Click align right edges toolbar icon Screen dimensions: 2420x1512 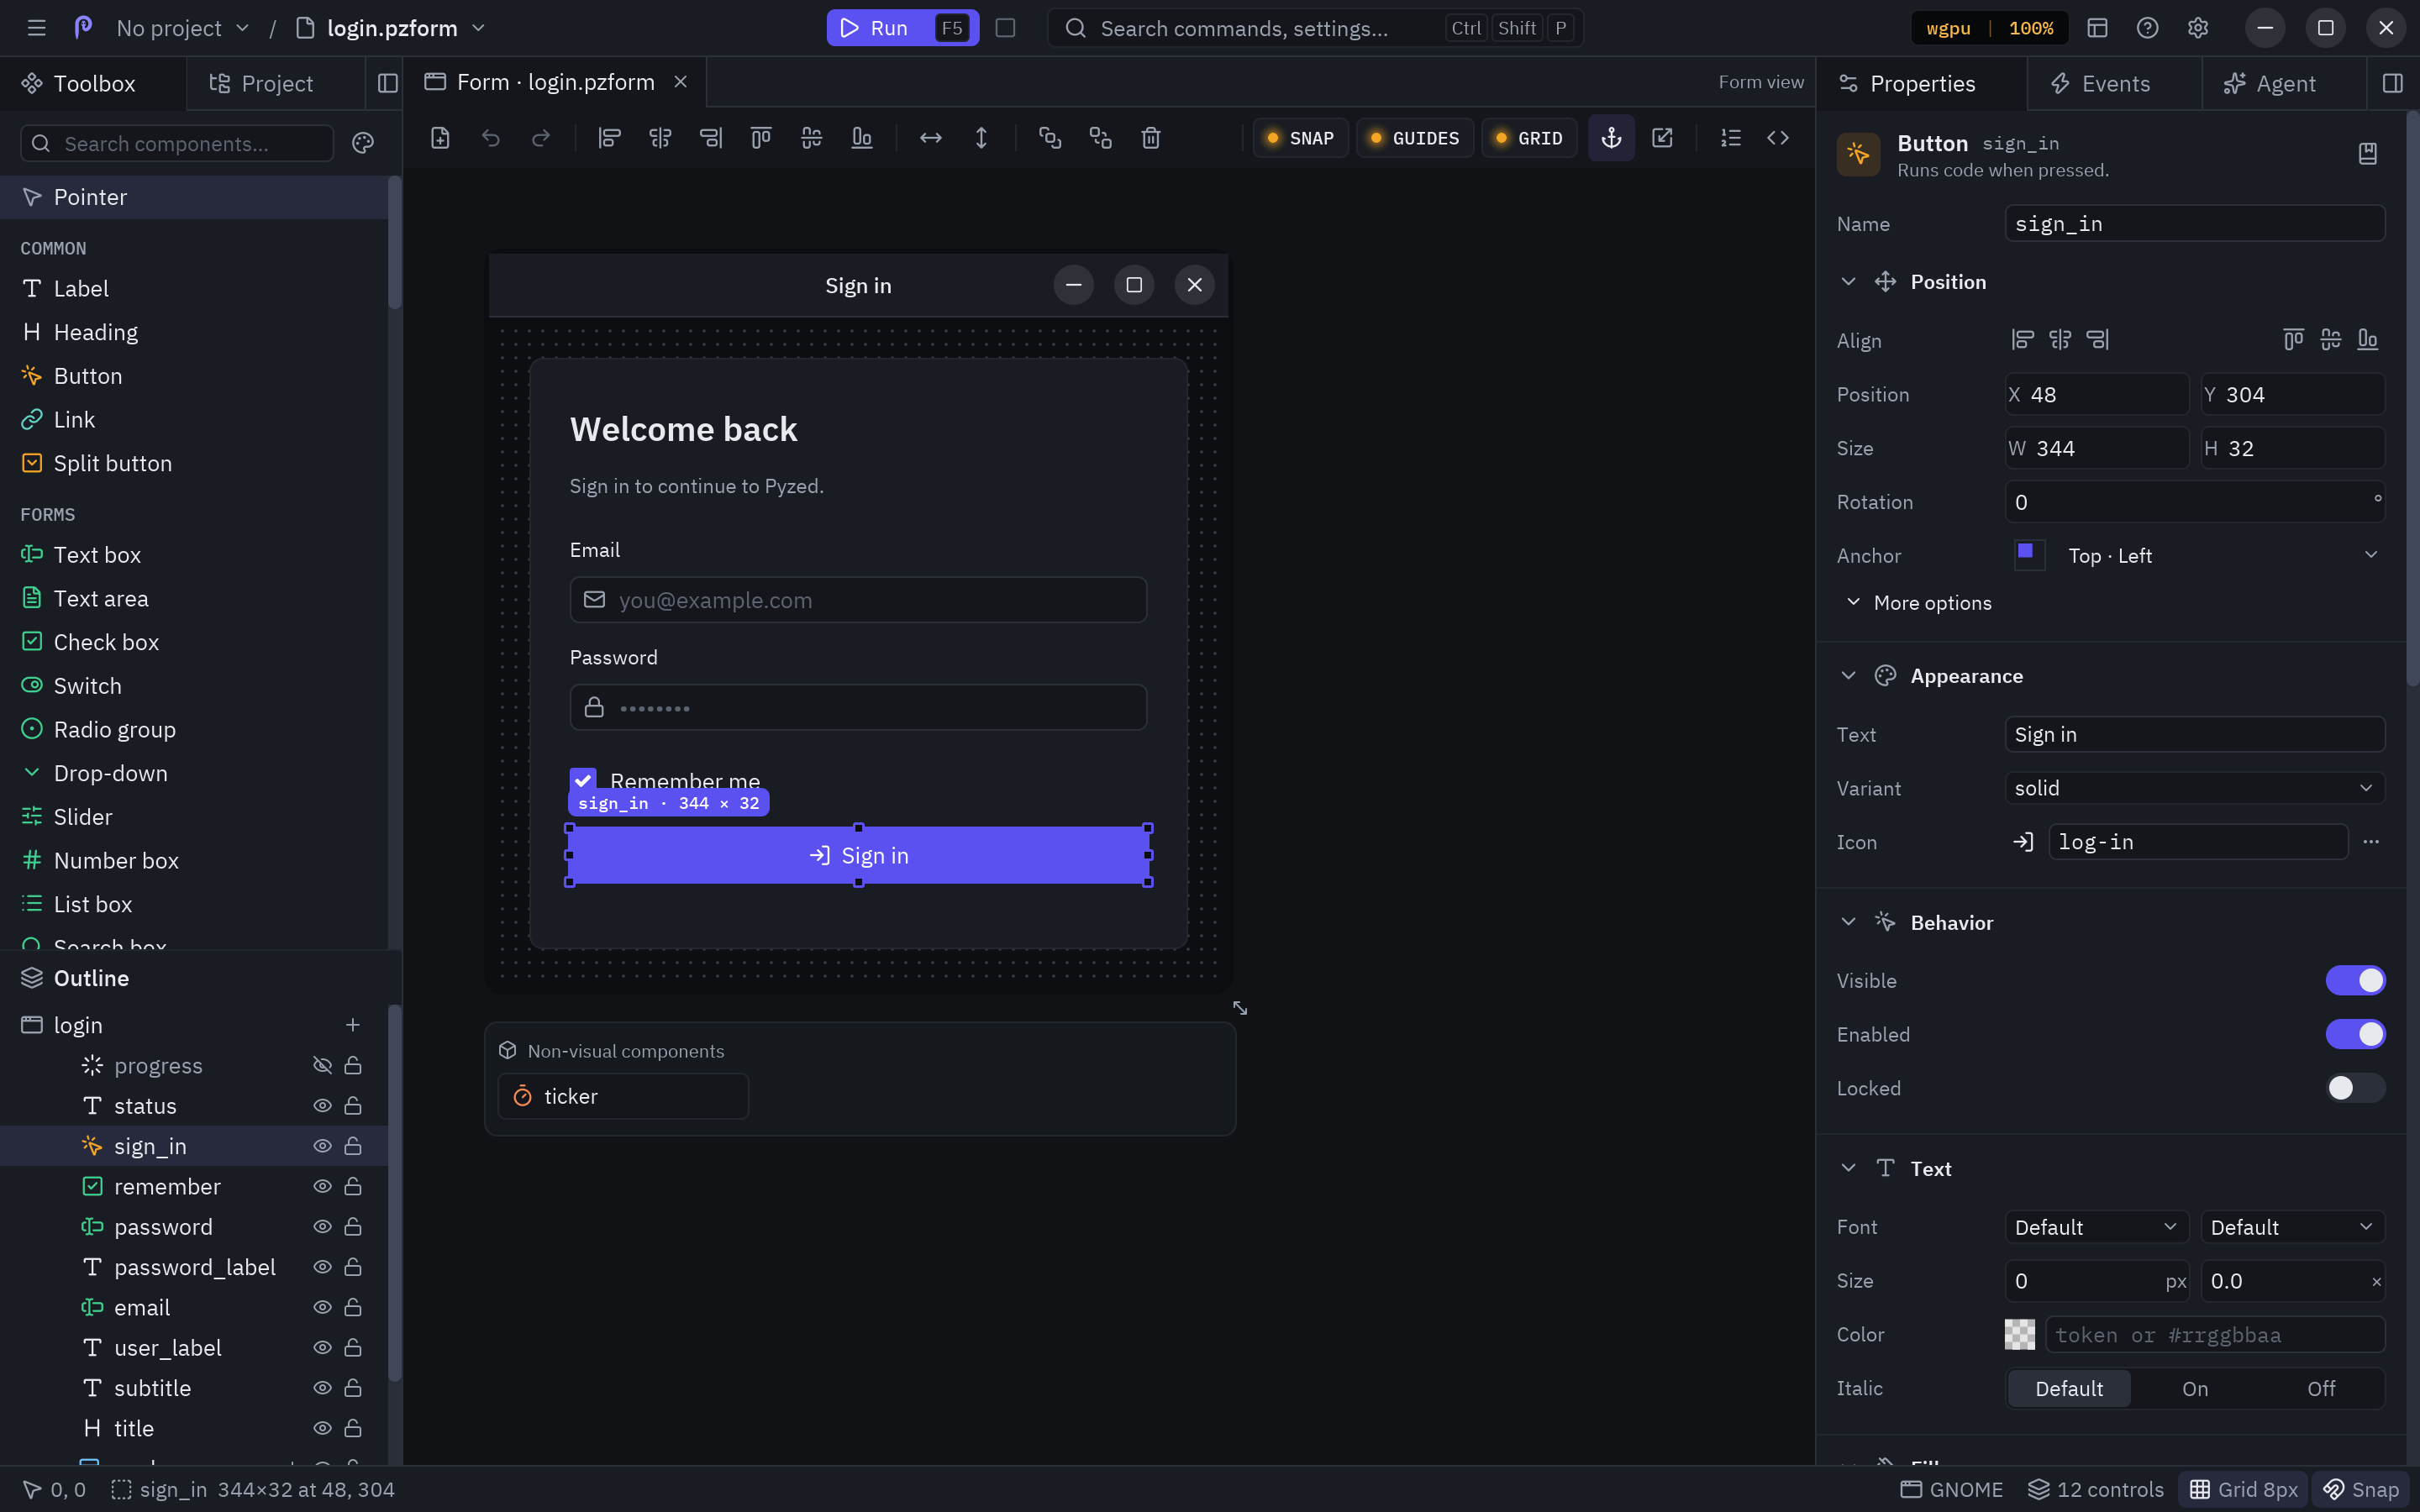point(710,138)
